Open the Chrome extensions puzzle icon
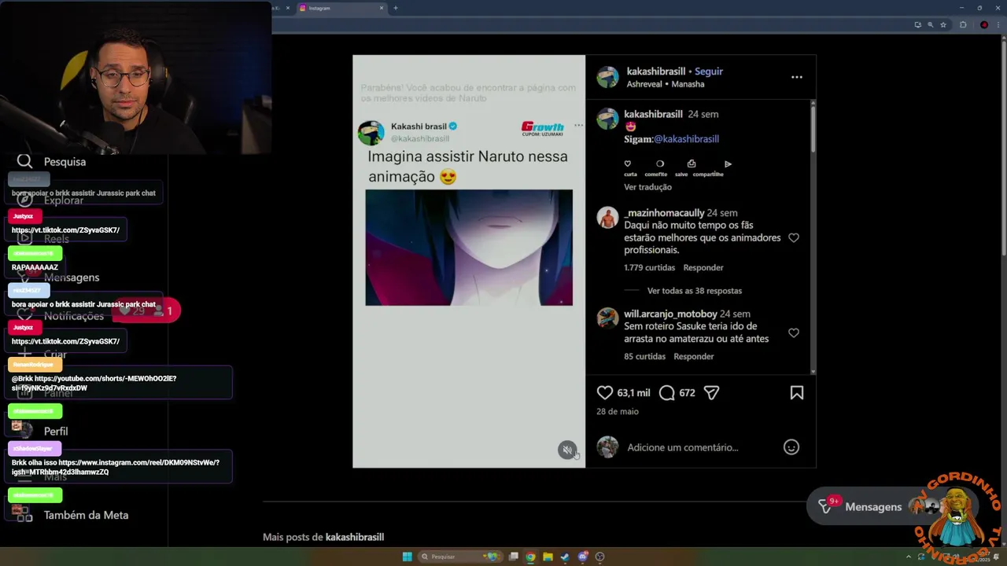Screen dimensions: 1007x566 point(963,24)
